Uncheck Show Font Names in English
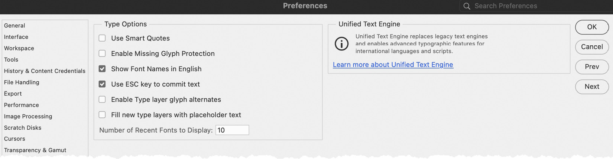613x159 pixels. (x=102, y=69)
